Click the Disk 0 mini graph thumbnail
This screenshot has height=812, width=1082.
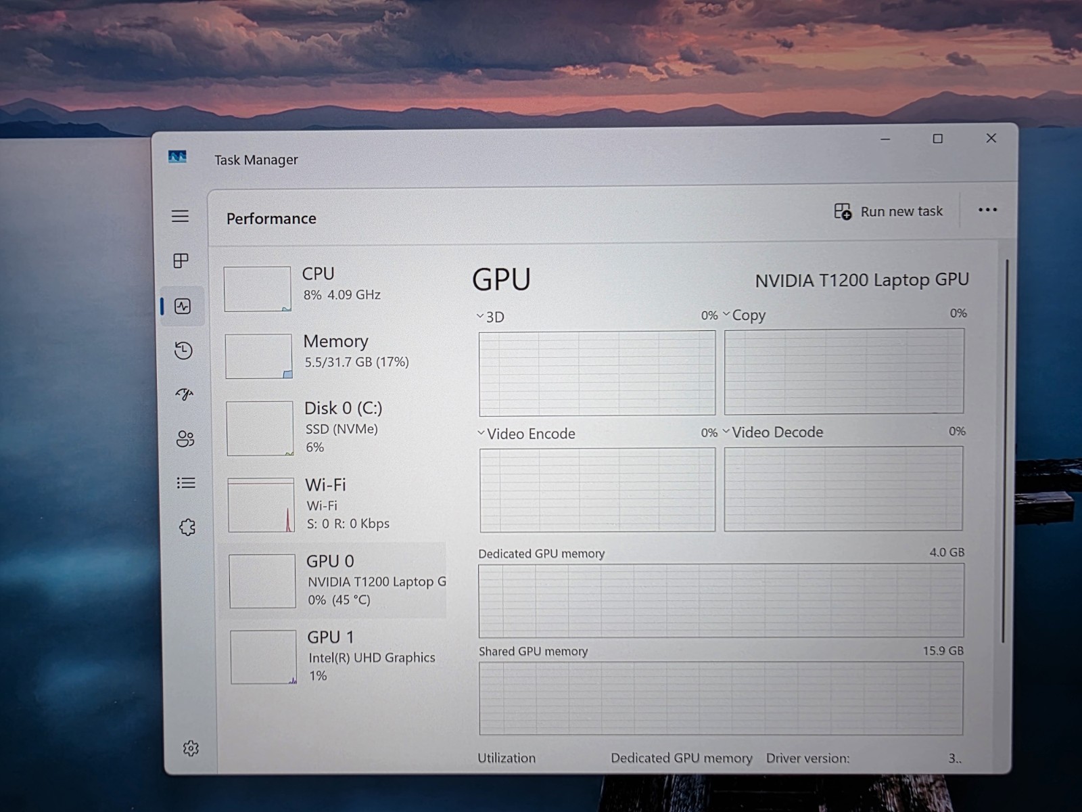(x=260, y=428)
